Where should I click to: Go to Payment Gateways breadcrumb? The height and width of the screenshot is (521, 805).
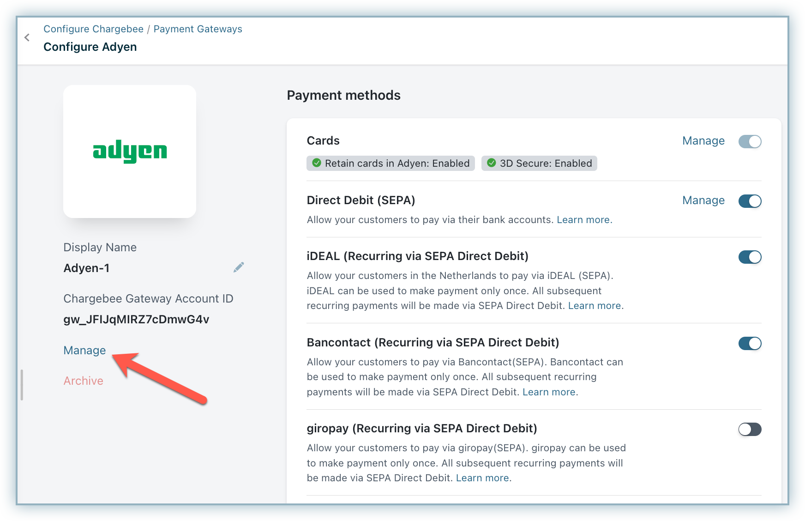tap(198, 29)
